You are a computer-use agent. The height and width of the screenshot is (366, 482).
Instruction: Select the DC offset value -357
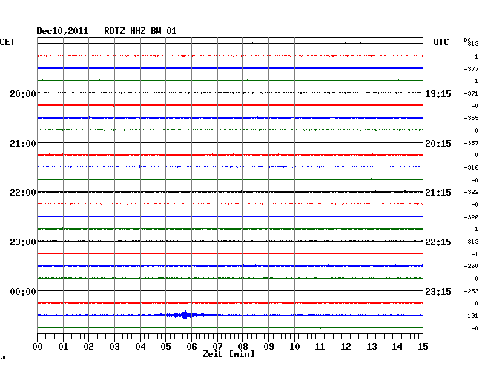471,143
